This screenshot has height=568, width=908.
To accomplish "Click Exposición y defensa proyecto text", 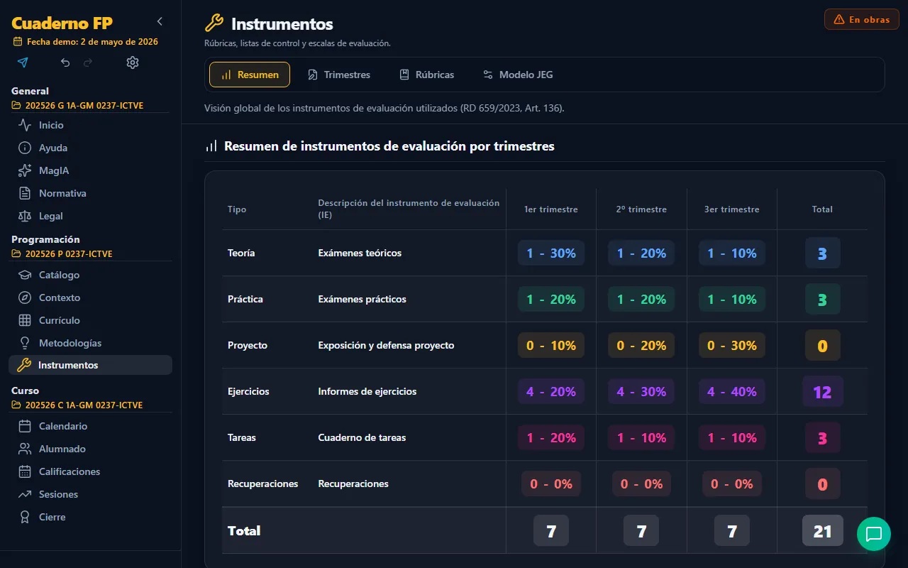I will (x=386, y=345).
